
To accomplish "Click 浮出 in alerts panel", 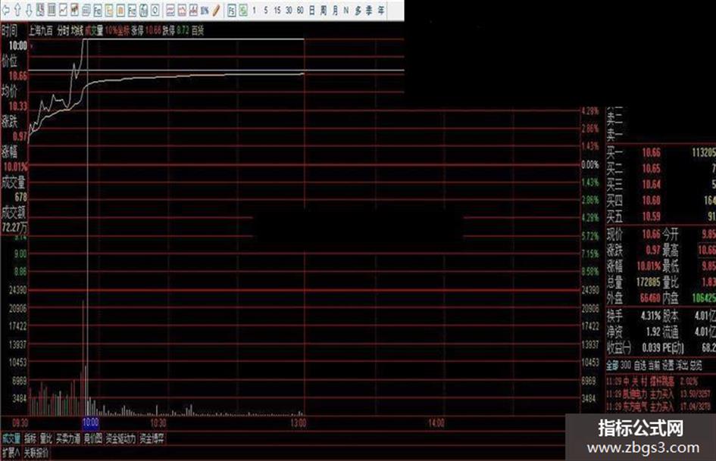I will (682, 365).
